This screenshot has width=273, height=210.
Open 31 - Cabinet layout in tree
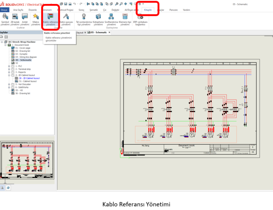pyautogui.click(x=28, y=81)
